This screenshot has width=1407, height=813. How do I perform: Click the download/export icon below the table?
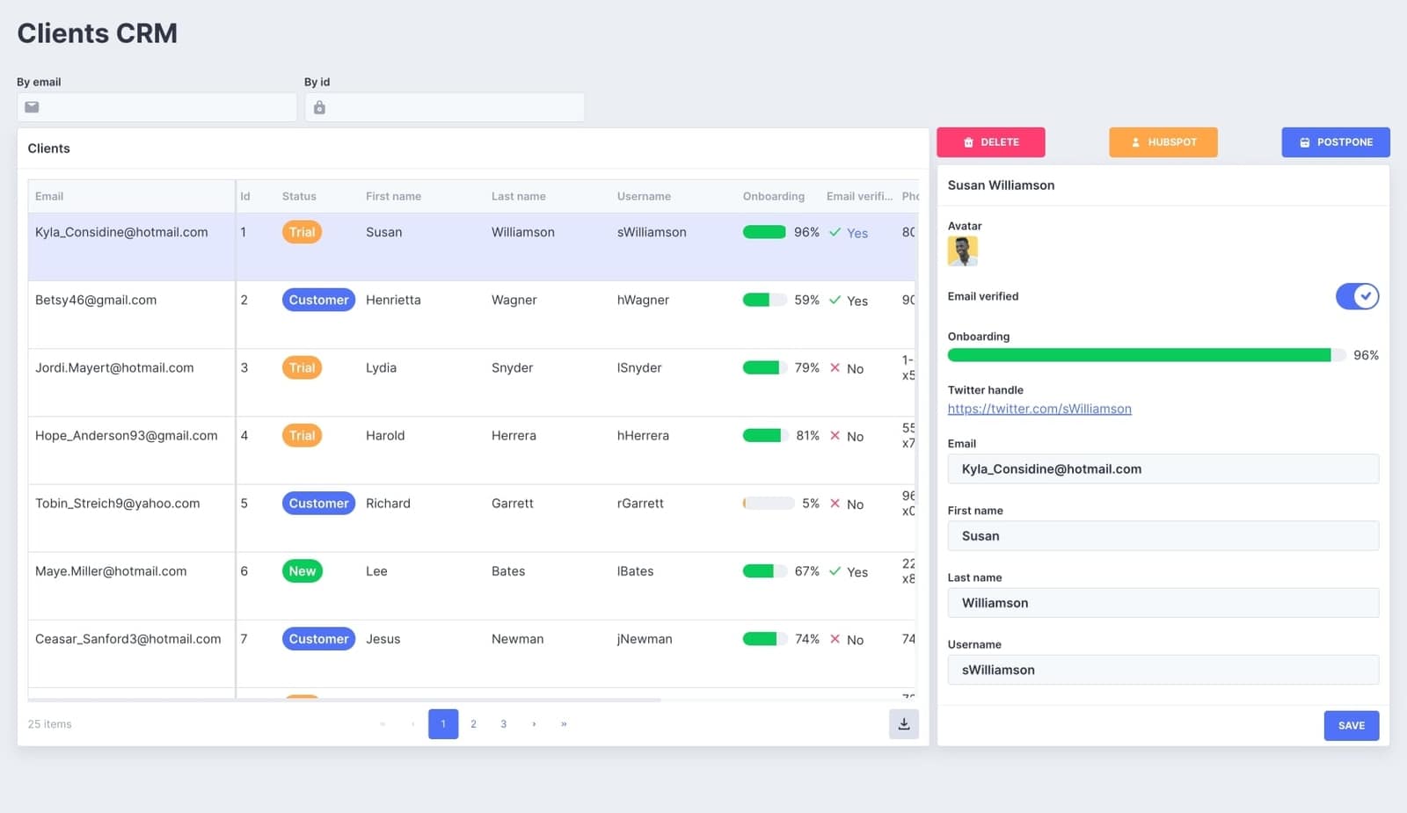click(x=903, y=723)
